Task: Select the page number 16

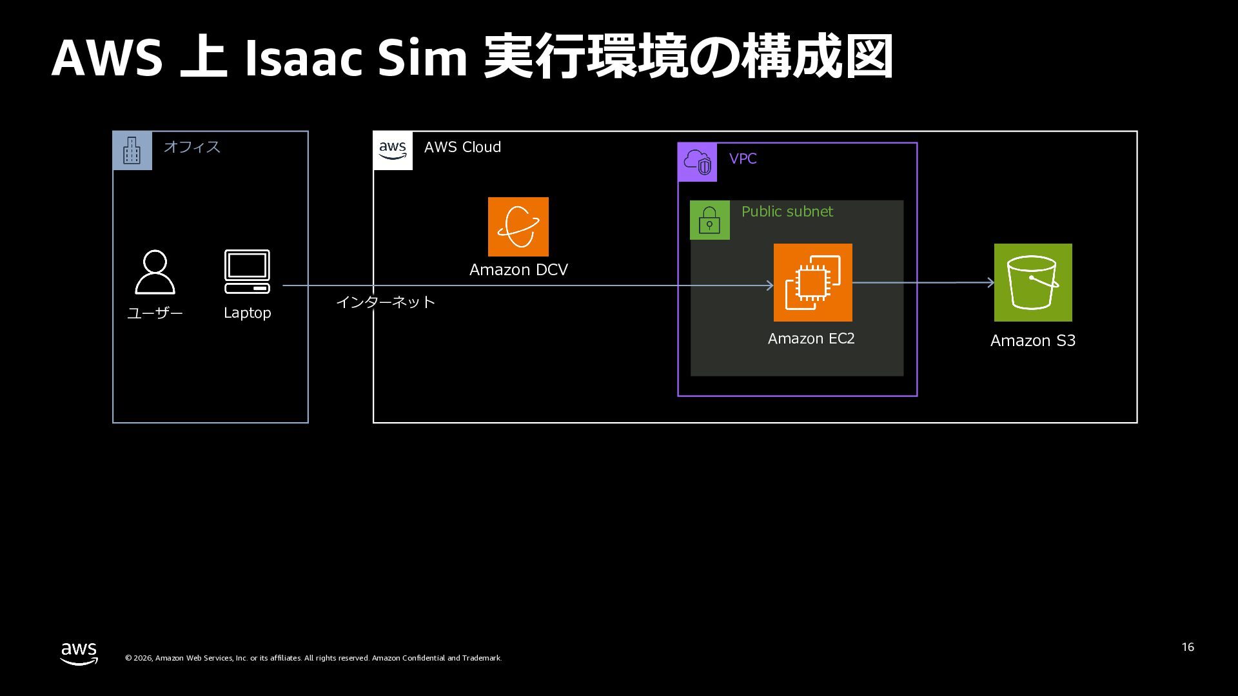Action: tap(1188, 647)
